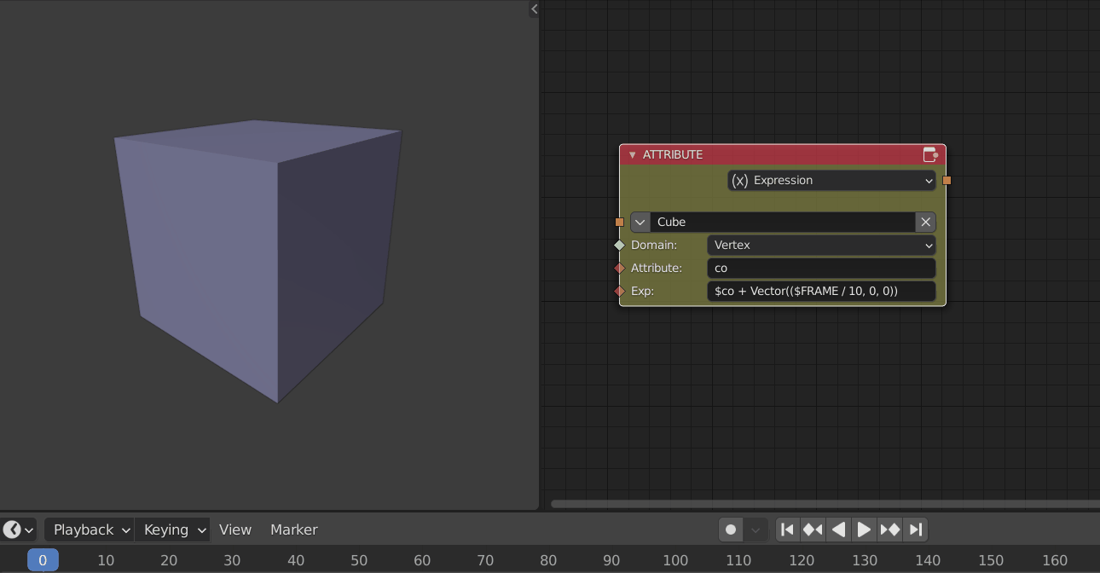Click frame 150 on the timeline ruler
1100x573 pixels.
pos(991,560)
